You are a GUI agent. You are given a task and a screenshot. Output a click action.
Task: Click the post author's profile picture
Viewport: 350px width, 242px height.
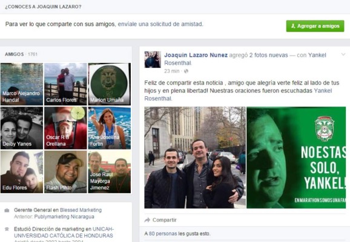click(x=153, y=59)
